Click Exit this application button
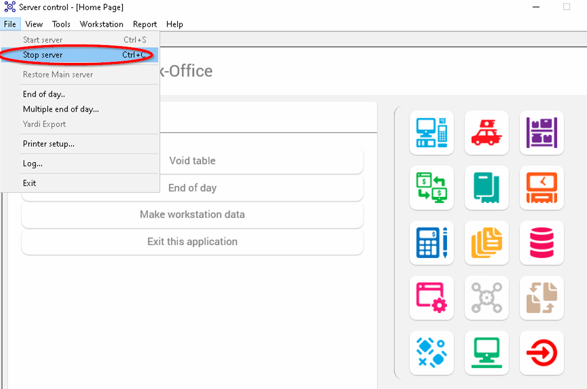 [193, 242]
